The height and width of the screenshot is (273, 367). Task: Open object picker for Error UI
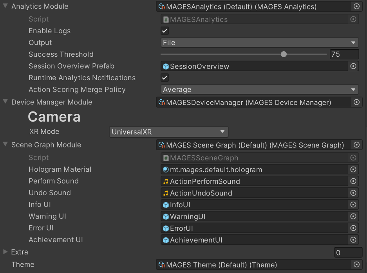tap(353, 228)
